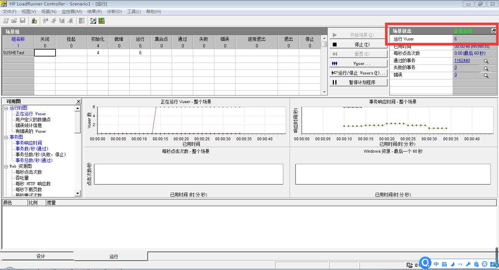Open the 结果(R) menu

94,11
